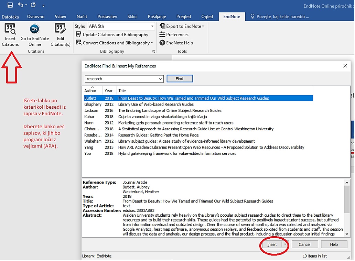Click the reference preview scroll down arrow
The image size is (355, 261).
pos(347,234)
